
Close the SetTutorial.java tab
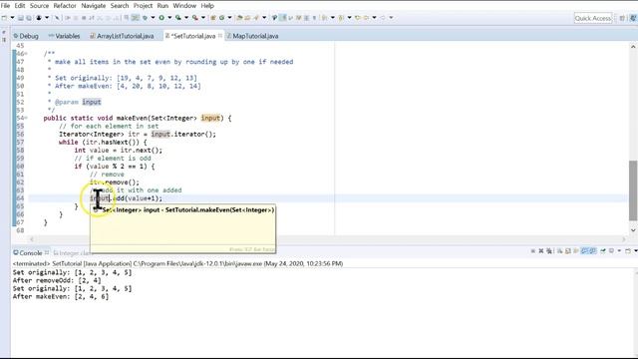point(220,36)
